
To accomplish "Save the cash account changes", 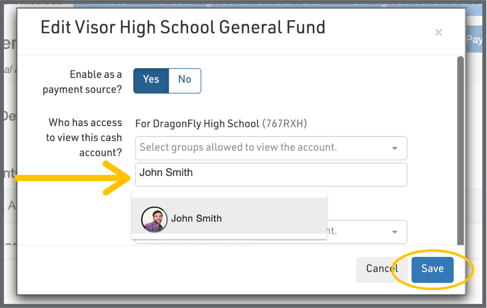I will (x=432, y=269).
